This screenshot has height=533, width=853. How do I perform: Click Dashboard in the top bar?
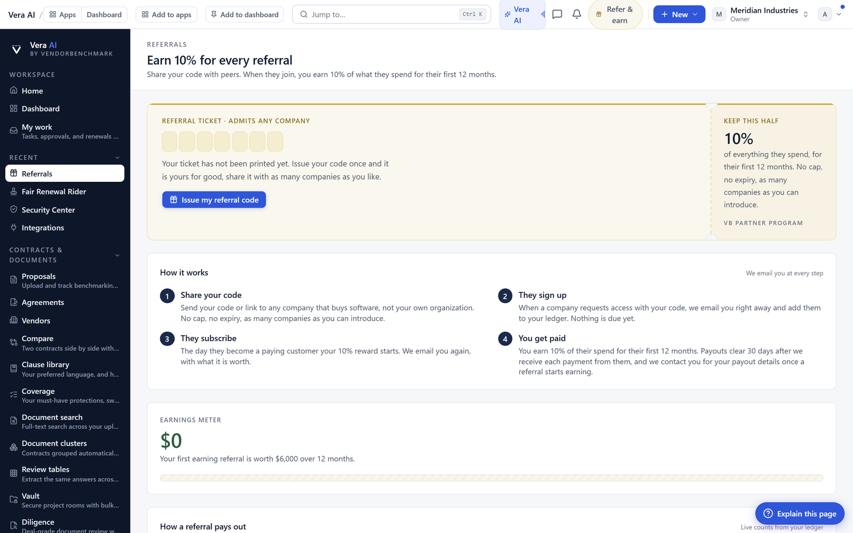104,14
